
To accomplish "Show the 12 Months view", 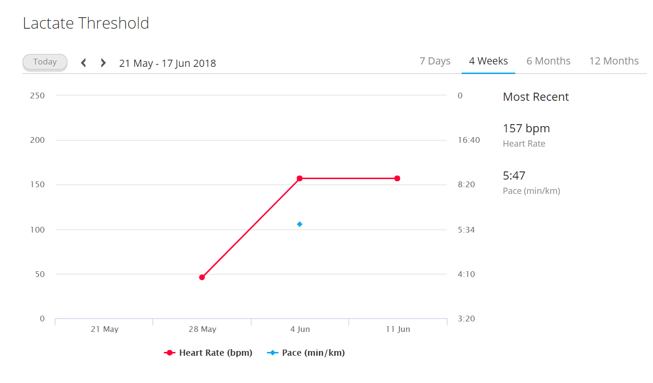I will (614, 61).
